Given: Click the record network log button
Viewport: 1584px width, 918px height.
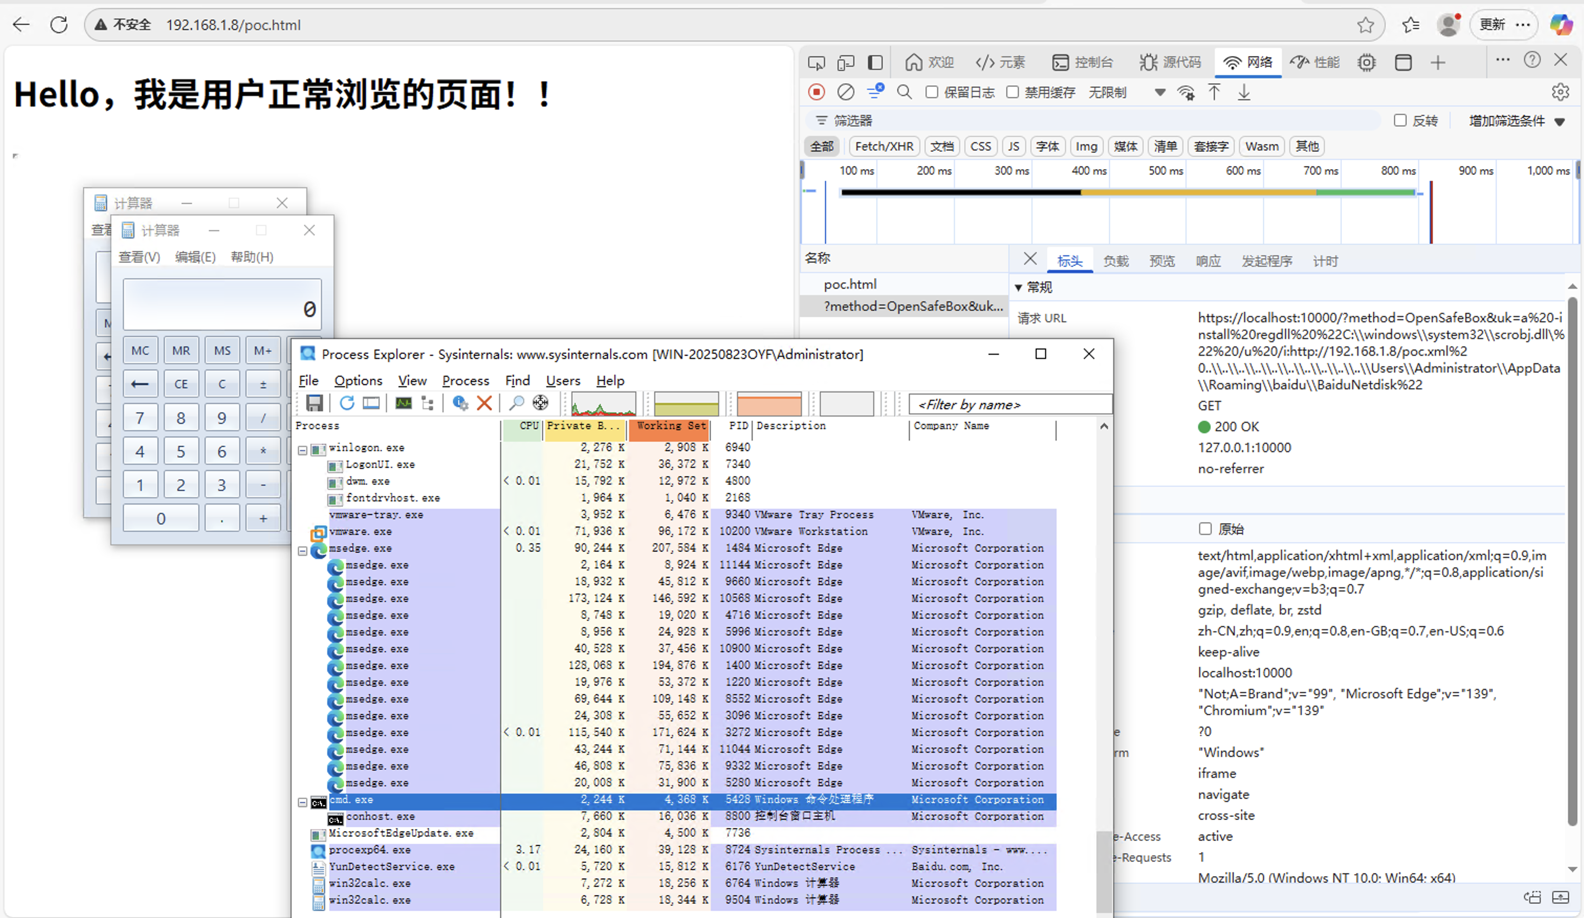Looking at the screenshot, I should pyautogui.click(x=816, y=92).
